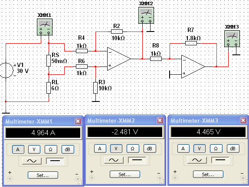
Task: Switch XMM2 to ohmmeter mode (Ω)
Action: [133, 149]
